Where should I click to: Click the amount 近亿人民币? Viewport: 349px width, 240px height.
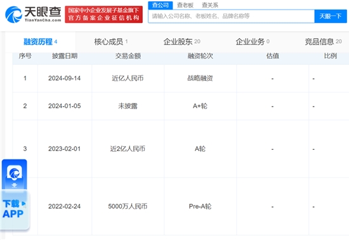[128, 78]
